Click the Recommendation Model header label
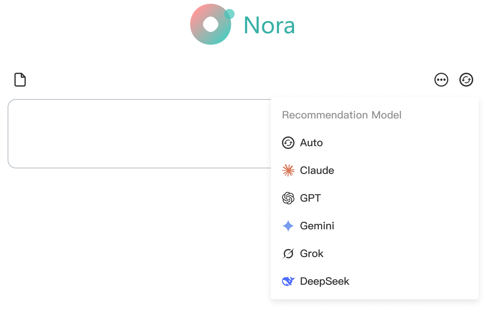The image size is (485, 336). 342,115
